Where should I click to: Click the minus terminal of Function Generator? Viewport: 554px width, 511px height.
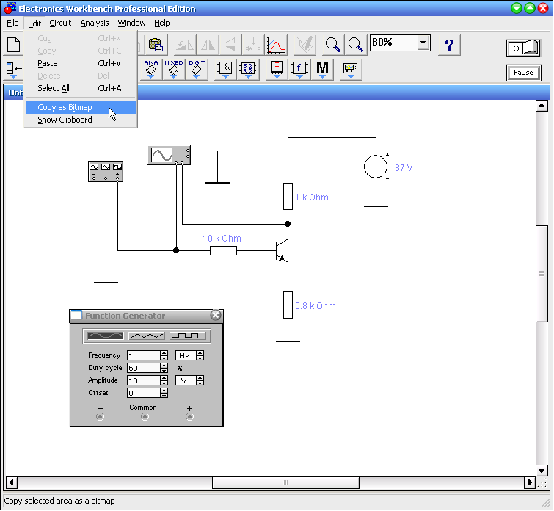[100, 416]
